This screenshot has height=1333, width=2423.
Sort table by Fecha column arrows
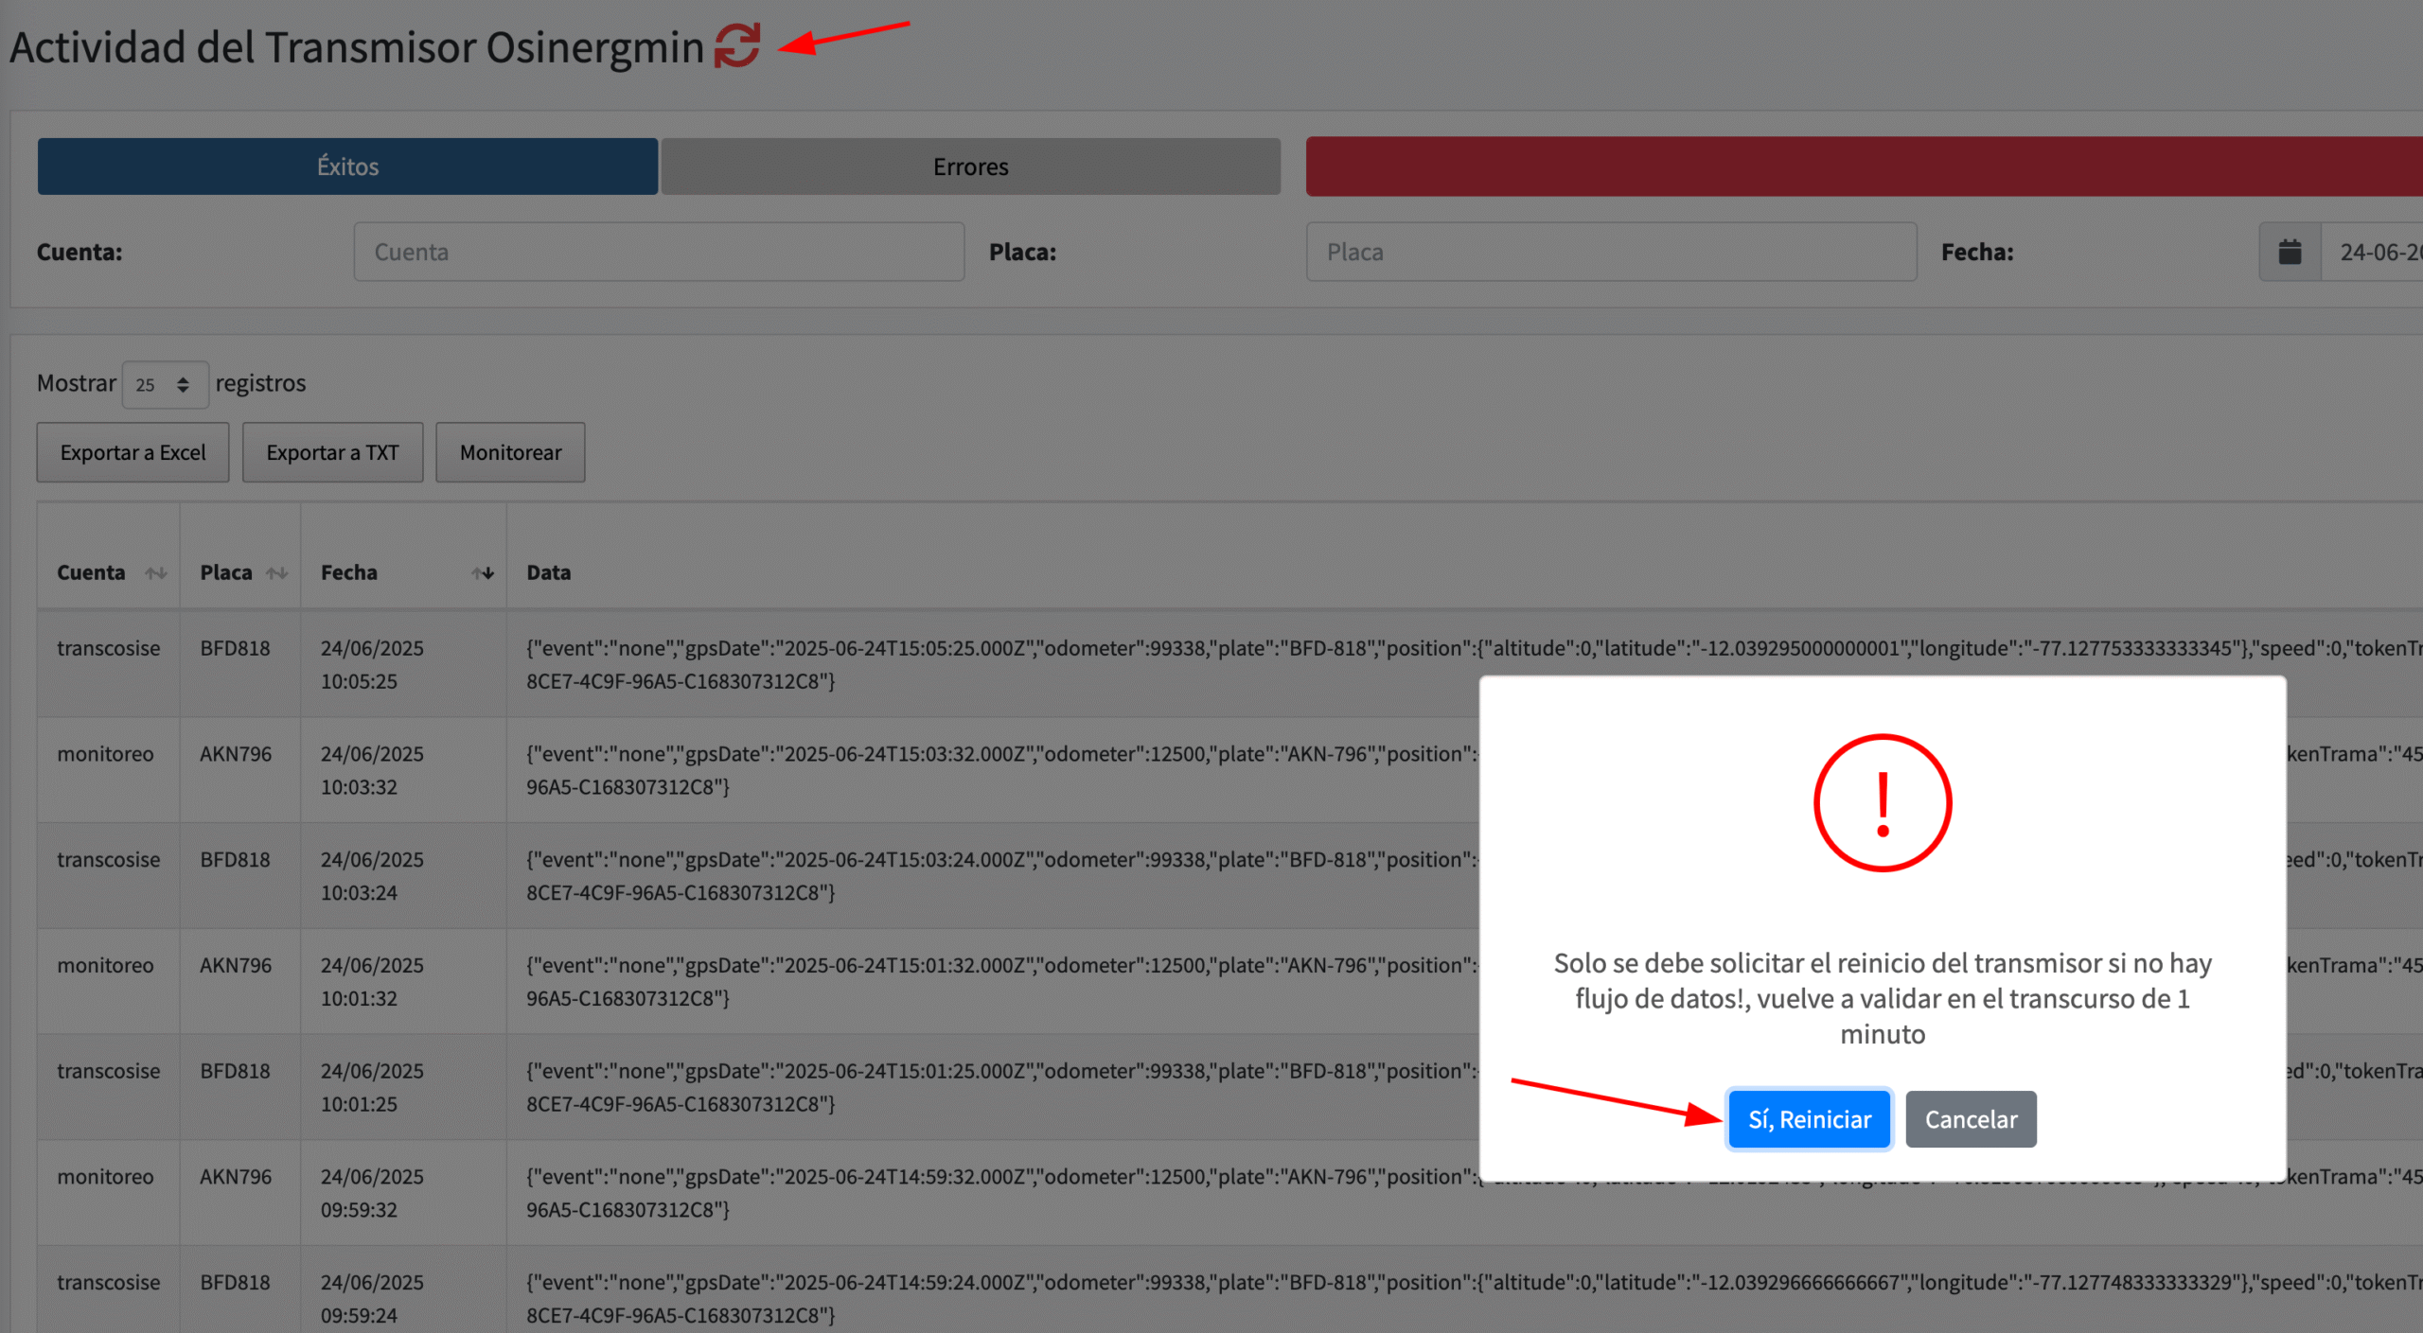pyautogui.click(x=483, y=572)
